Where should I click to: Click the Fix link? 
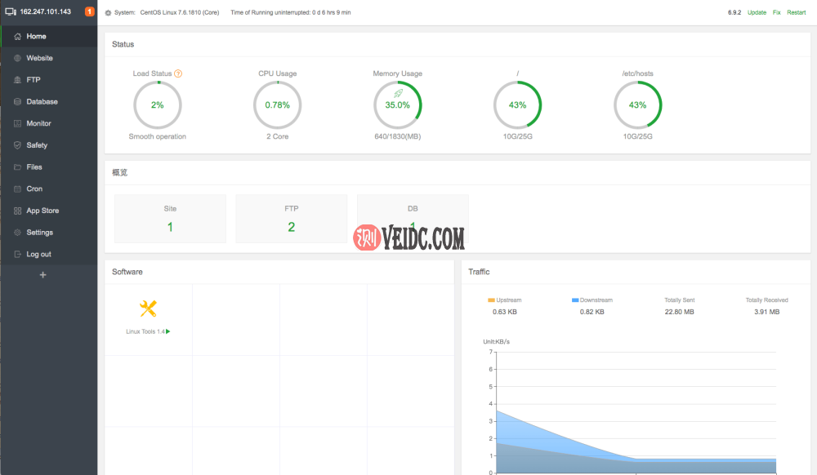(776, 12)
